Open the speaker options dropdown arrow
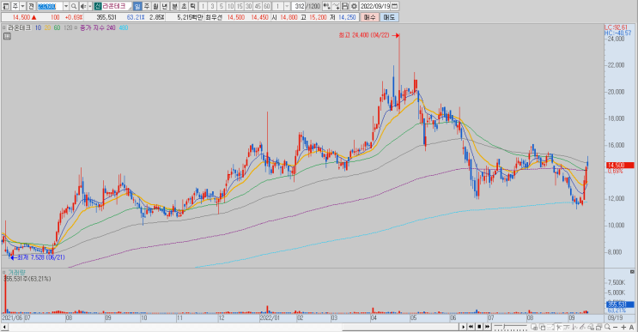Screen dimensions: 638x332 pyautogui.click(x=89, y=6)
